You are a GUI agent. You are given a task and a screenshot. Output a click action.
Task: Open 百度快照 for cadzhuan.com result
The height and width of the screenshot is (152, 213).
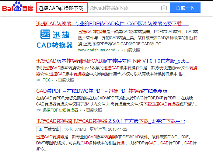(x=132, y=50)
